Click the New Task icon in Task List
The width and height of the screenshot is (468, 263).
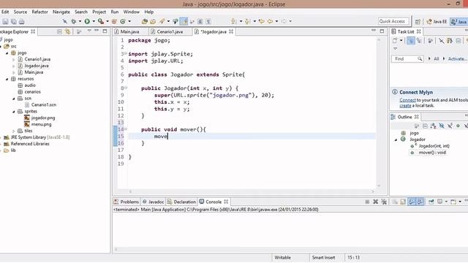tap(395, 41)
